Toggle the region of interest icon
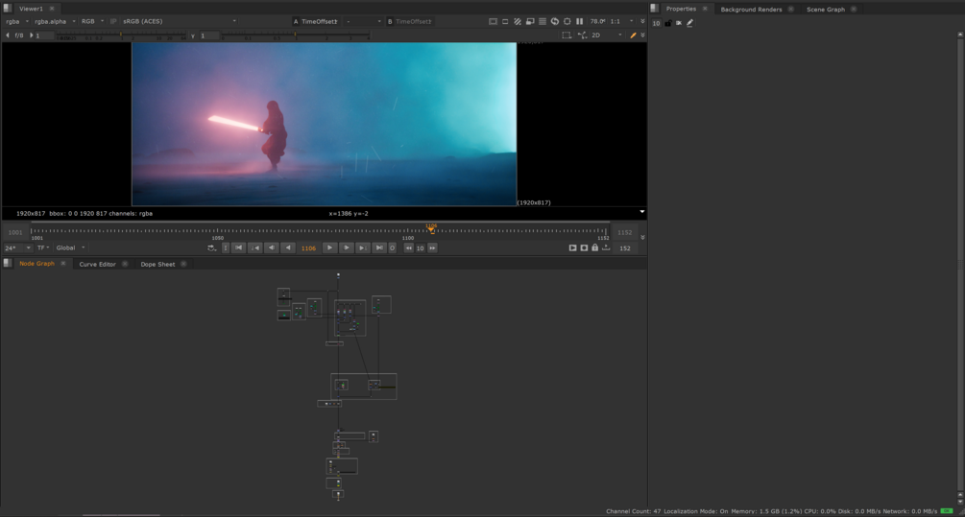965x517 pixels. (x=505, y=21)
